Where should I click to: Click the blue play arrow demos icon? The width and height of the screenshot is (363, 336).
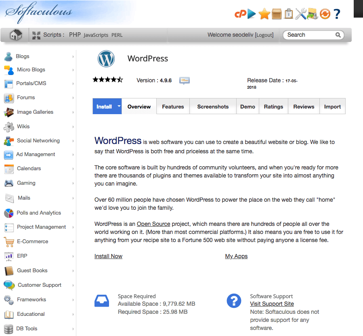coord(252,14)
